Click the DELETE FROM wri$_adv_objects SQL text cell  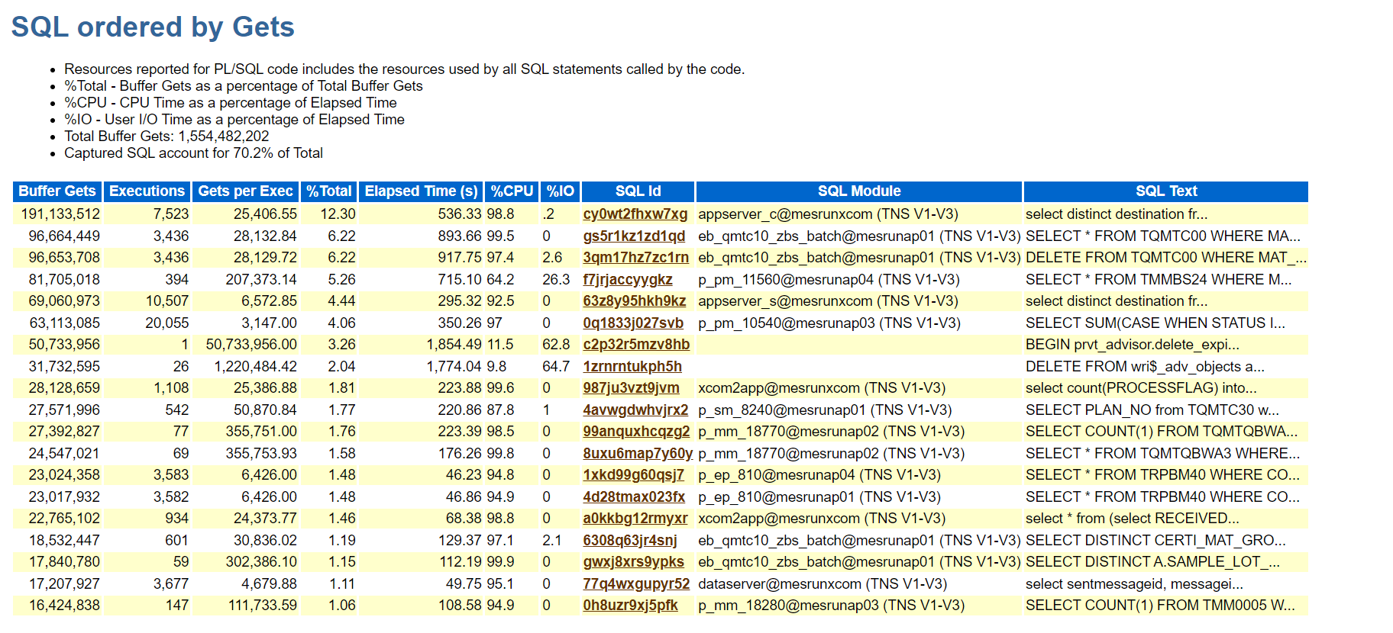pyautogui.click(x=1144, y=367)
